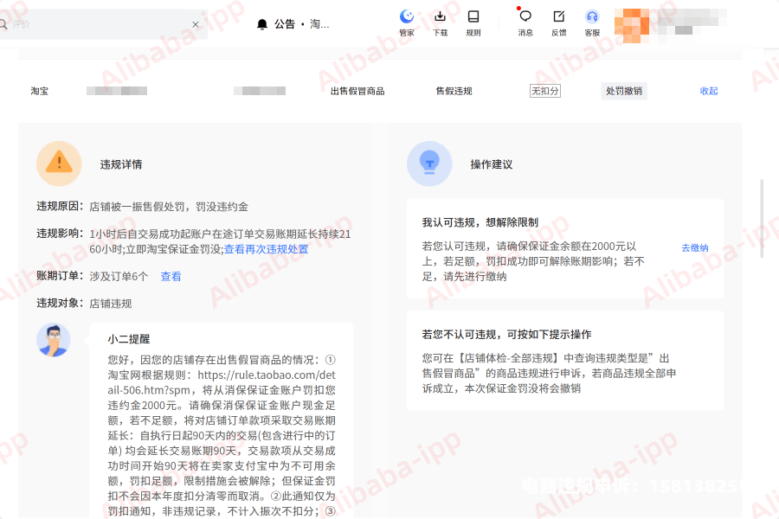Click the 小二 avatar image
Image resolution: width=779 pixels, height=519 pixels.
click(53, 340)
